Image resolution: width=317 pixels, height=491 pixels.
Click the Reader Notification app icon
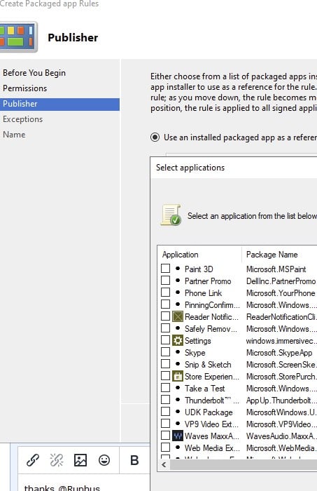[178, 316]
